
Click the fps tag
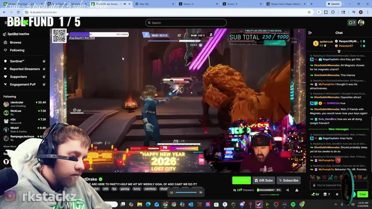click(x=114, y=189)
